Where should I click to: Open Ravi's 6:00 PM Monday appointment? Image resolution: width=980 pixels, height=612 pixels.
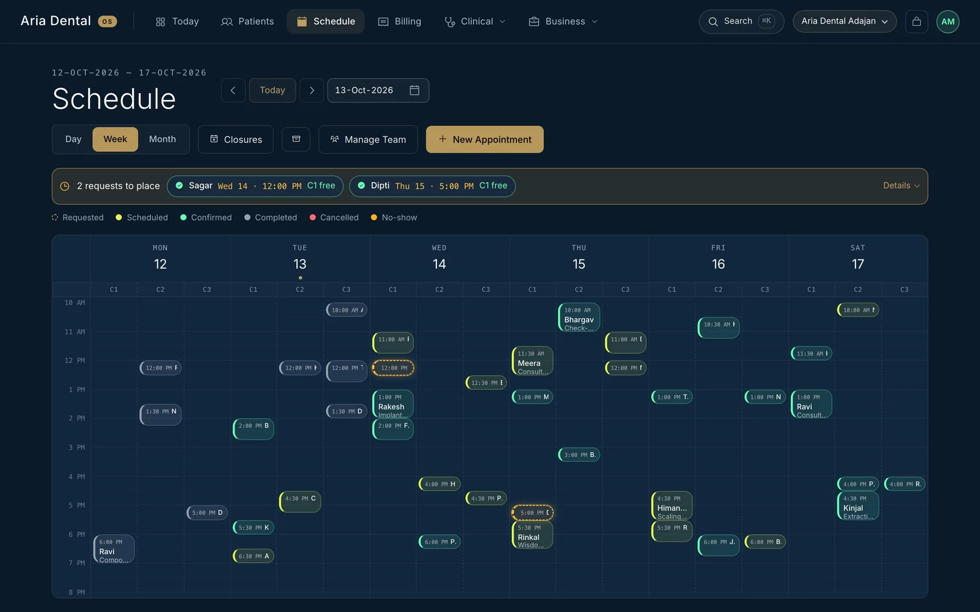click(x=114, y=549)
